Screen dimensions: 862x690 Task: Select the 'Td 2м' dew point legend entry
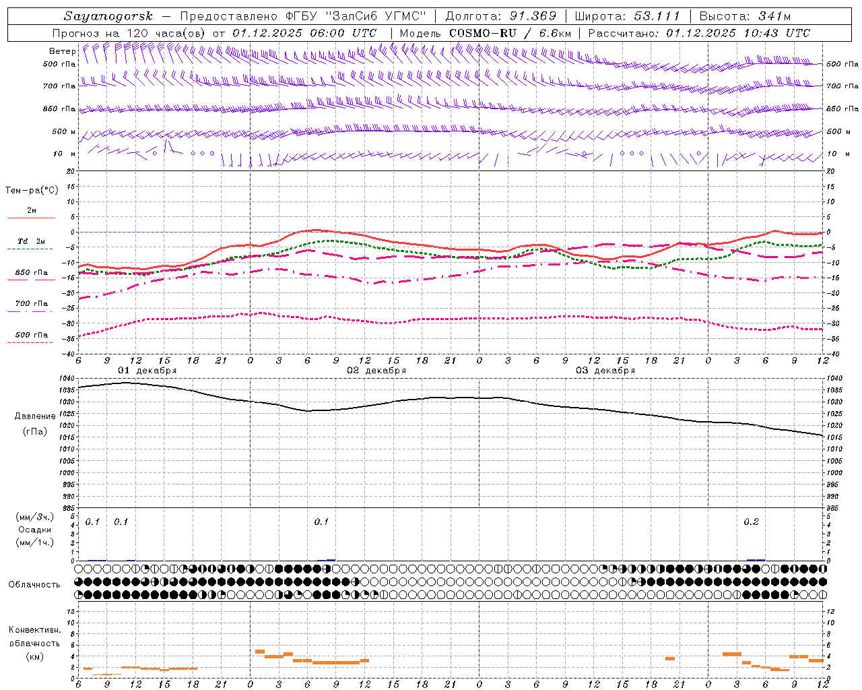(x=31, y=241)
